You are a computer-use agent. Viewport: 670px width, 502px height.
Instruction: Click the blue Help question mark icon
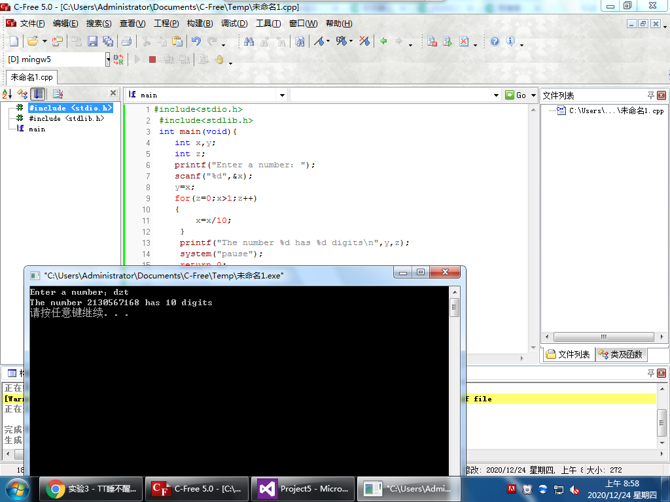[x=495, y=41]
